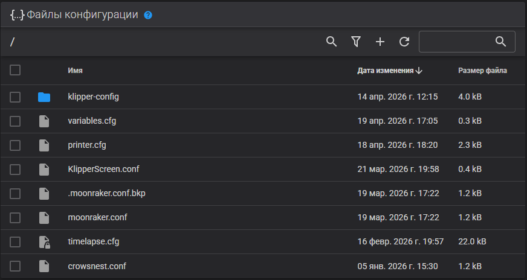Viewport: 527px width, 280px height.
Task: Click the blue help question mark icon
Action: tap(148, 15)
